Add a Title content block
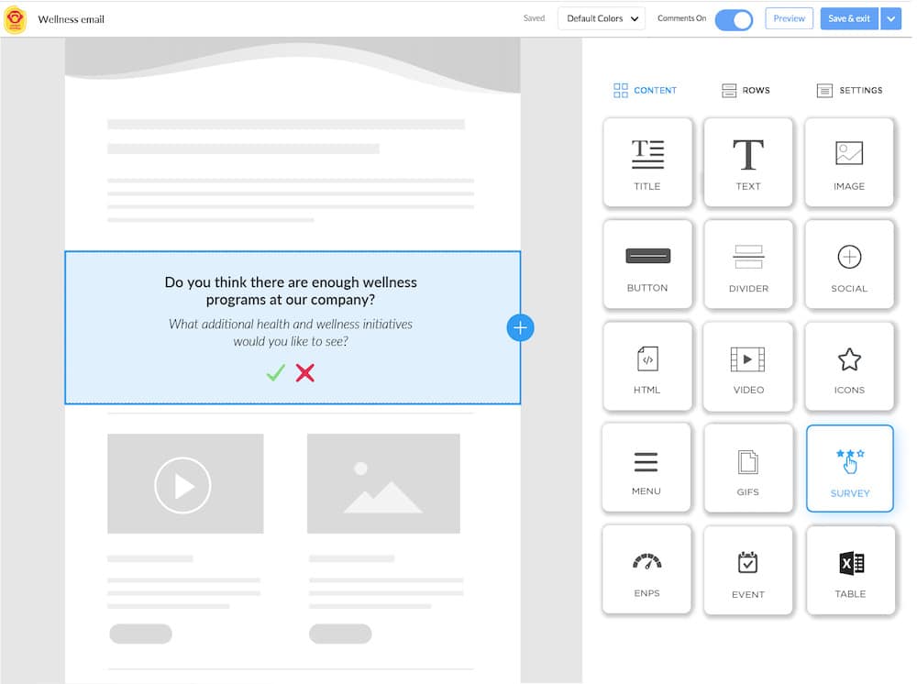 pyautogui.click(x=647, y=162)
